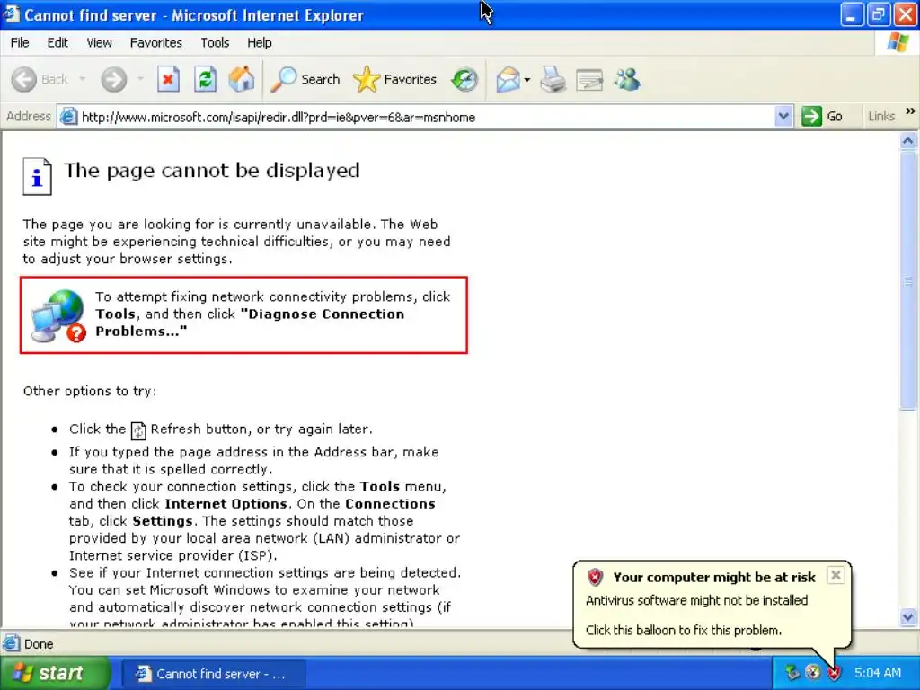The width and height of the screenshot is (920, 690).
Task: Click the 'Click this balloon to fix this problem.' text
Action: (x=684, y=630)
